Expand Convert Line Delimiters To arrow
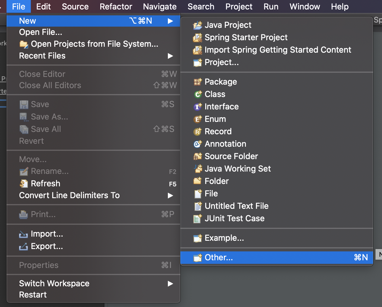 coord(170,195)
